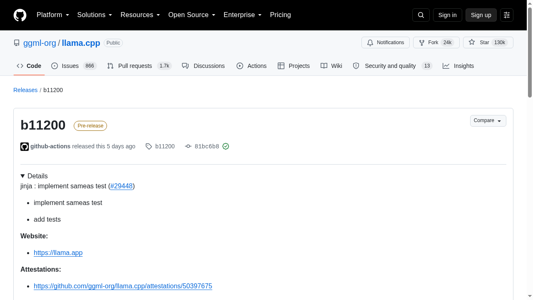The image size is (533, 300).
Task: Click the b11200 tag icon
Action: [x=149, y=146]
